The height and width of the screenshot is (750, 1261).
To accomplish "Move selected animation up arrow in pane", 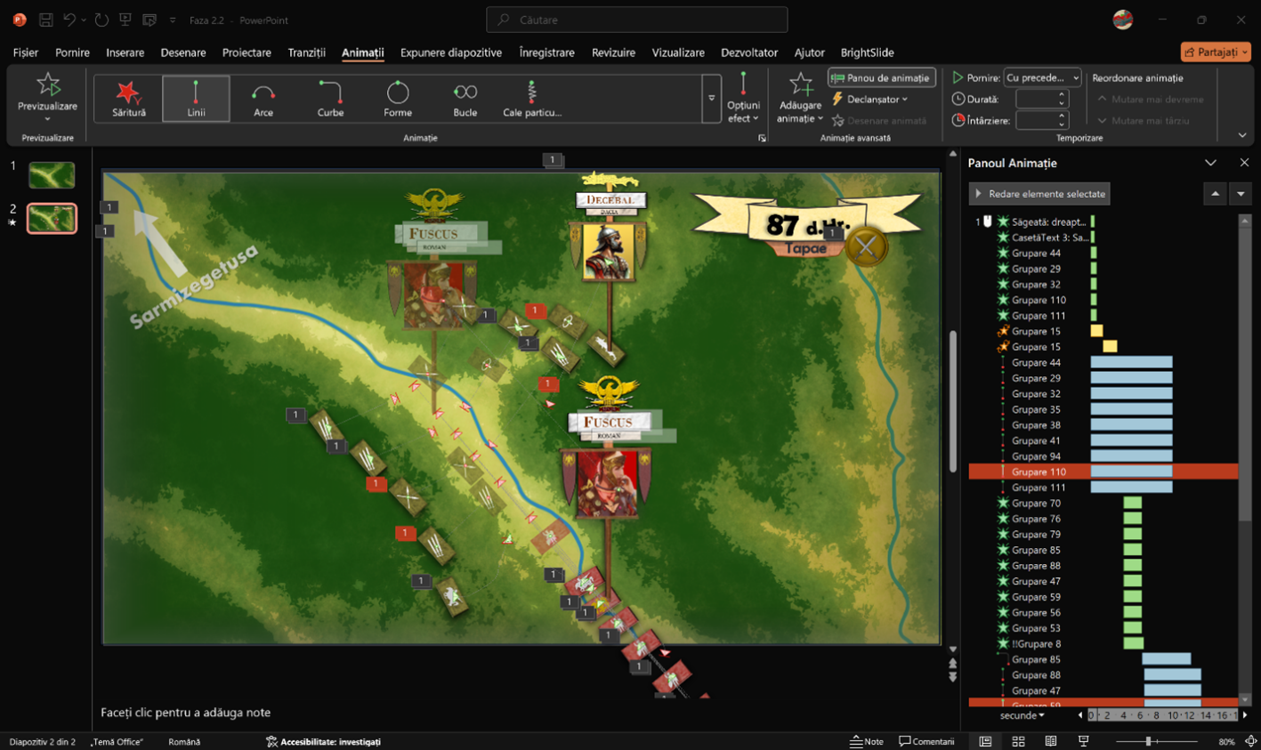I will (x=1215, y=194).
